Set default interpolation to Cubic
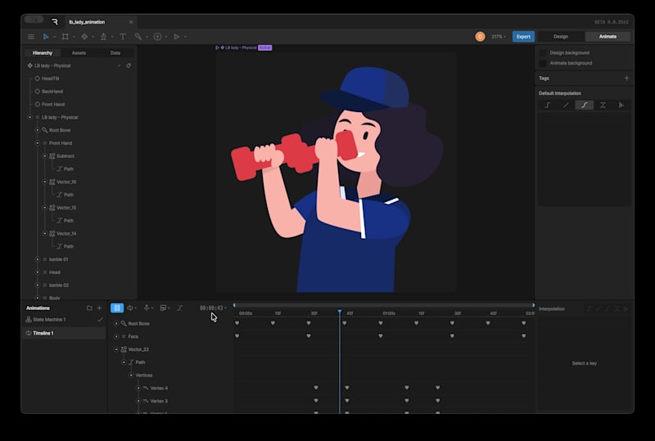 [585, 106]
